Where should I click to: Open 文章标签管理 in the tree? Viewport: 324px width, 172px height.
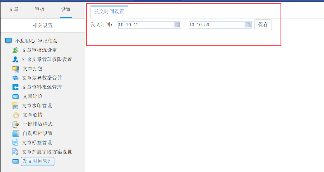click(37, 143)
